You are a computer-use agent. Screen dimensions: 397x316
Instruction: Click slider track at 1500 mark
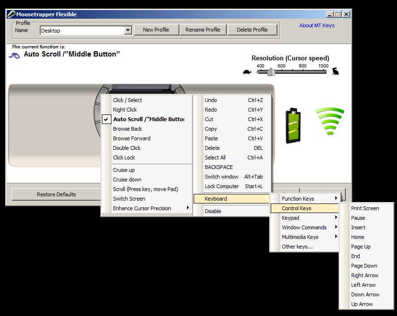click(x=323, y=72)
